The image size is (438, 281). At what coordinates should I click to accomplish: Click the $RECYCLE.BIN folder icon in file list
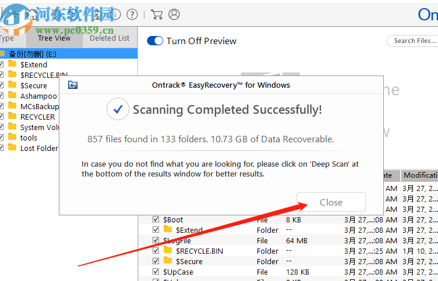pos(168,250)
